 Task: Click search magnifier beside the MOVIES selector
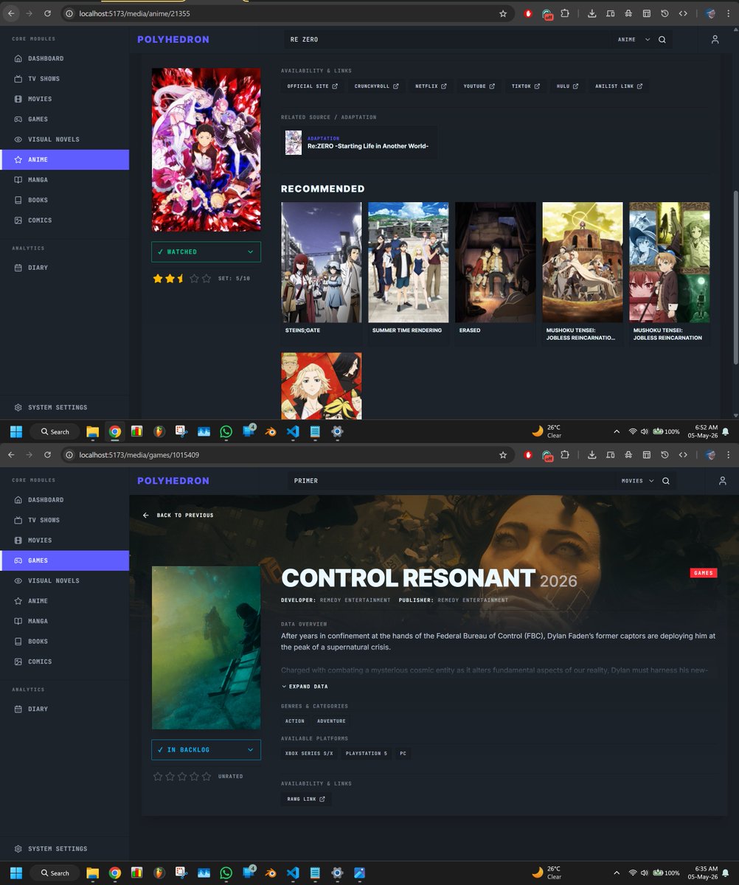click(665, 481)
